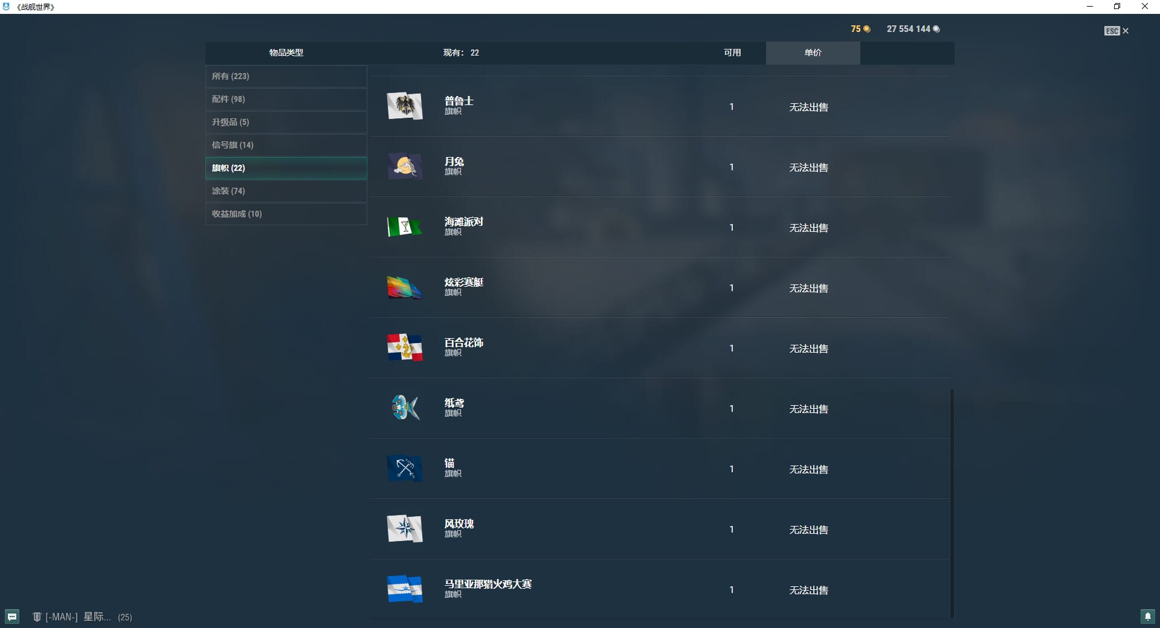Image resolution: width=1160 pixels, height=628 pixels.
Task: Select the Wind Rose (风玫瑰) compass flag
Action: pyautogui.click(x=404, y=529)
